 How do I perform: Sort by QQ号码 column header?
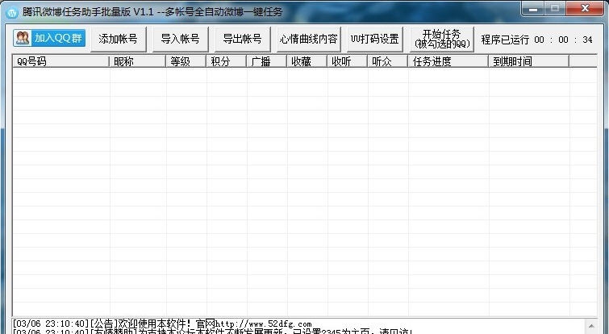coord(61,61)
